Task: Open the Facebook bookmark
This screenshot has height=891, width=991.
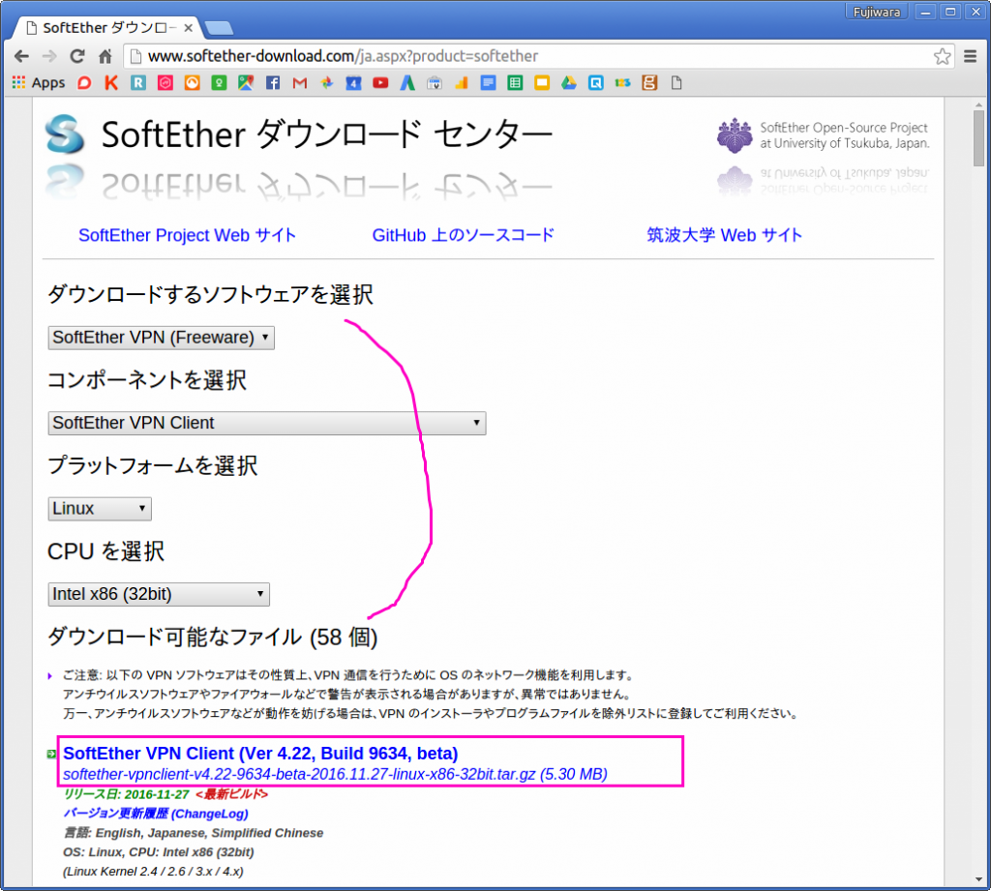Action: point(272,83)
